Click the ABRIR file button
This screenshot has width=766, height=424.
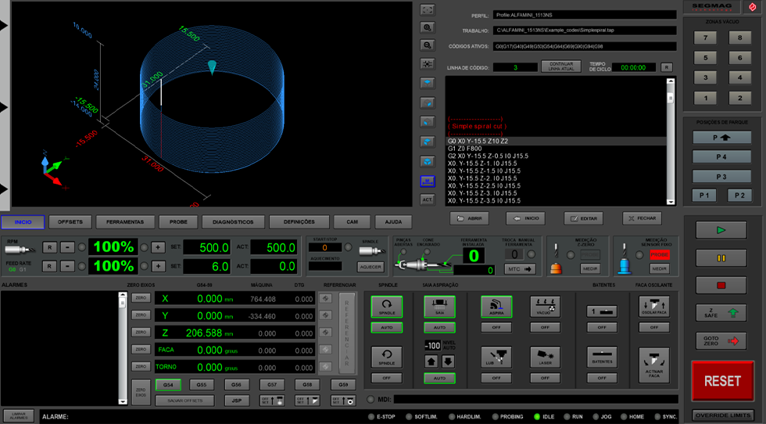tap(470, 218)
